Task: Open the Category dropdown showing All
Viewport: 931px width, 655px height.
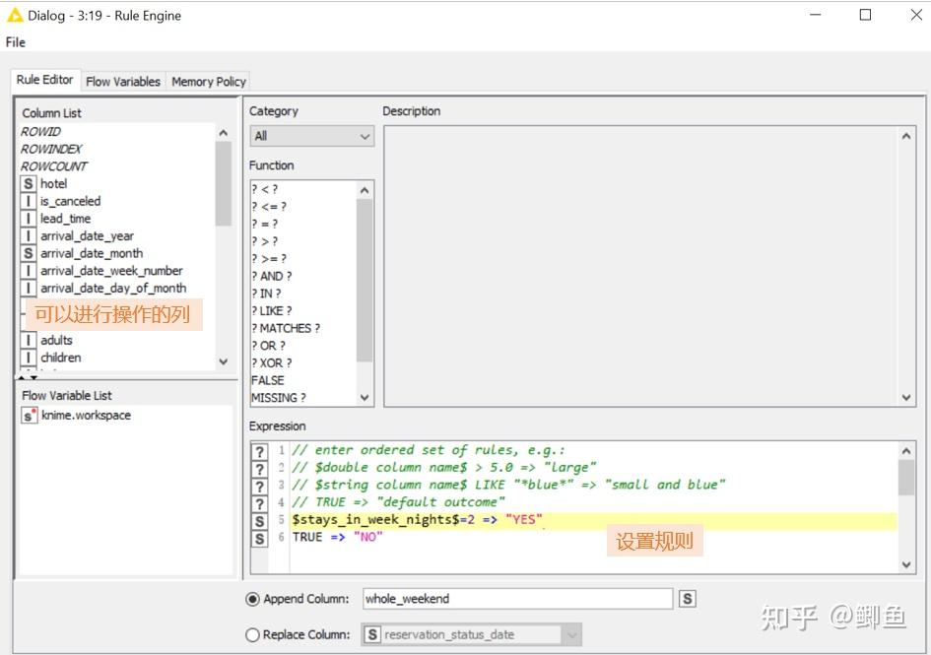Action: click(312, 136)
